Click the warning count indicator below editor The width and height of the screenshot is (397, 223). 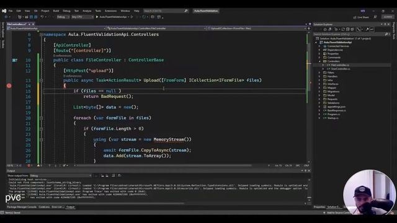(40, 165)
